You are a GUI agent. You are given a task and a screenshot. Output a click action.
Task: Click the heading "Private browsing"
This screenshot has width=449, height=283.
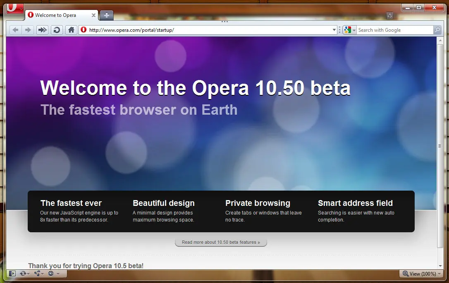(x=258, y=203)
